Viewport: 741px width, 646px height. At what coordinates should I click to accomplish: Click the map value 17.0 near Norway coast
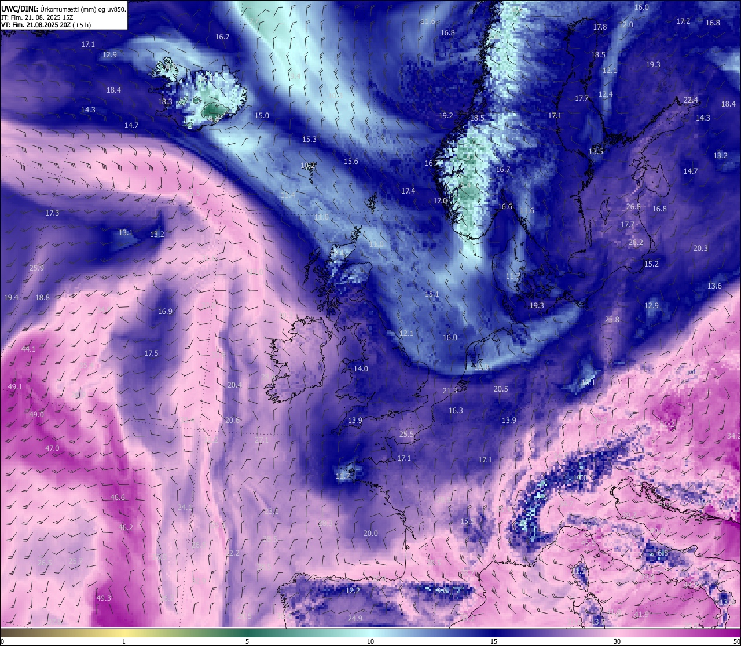click(x=440, y=200)
